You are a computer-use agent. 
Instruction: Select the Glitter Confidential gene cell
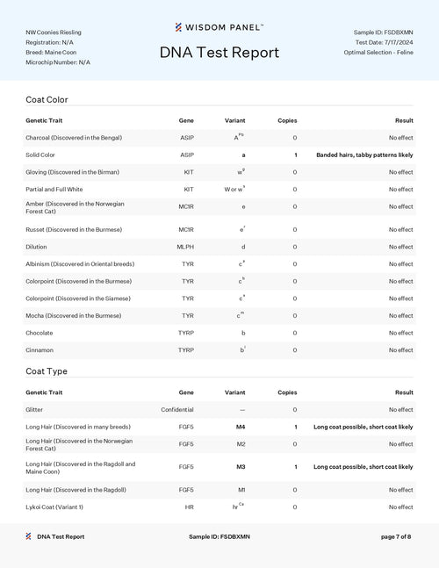177,410
